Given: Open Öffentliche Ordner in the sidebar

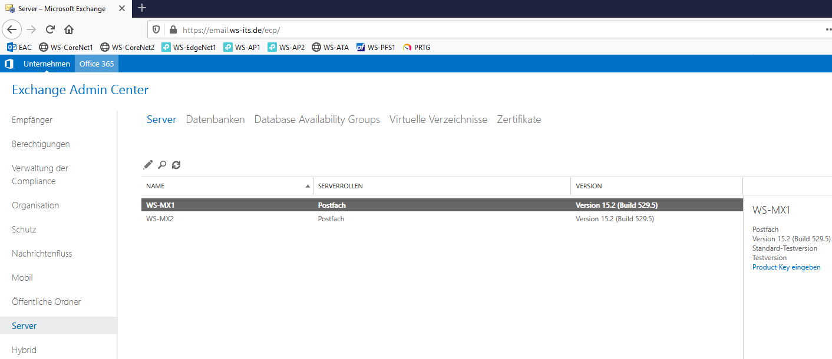Looking at the screenshot, I should (x=47, y=302).
